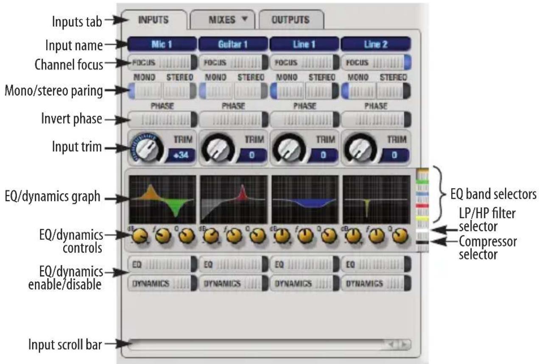Enable DYNAMICS on the Line 2 channel
The width and height of the screenshot is (539, 364).
click(x=376, y=283)
